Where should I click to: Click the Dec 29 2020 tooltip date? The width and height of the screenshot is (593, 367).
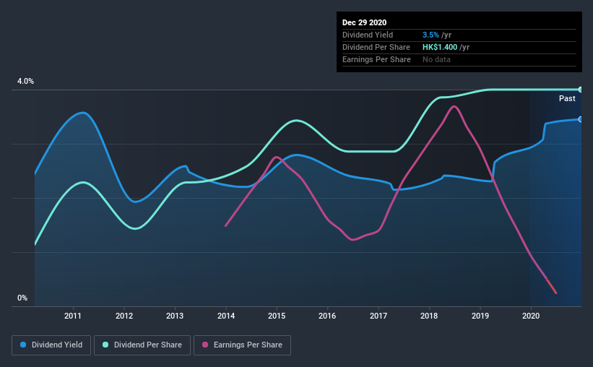click(364, 22)
